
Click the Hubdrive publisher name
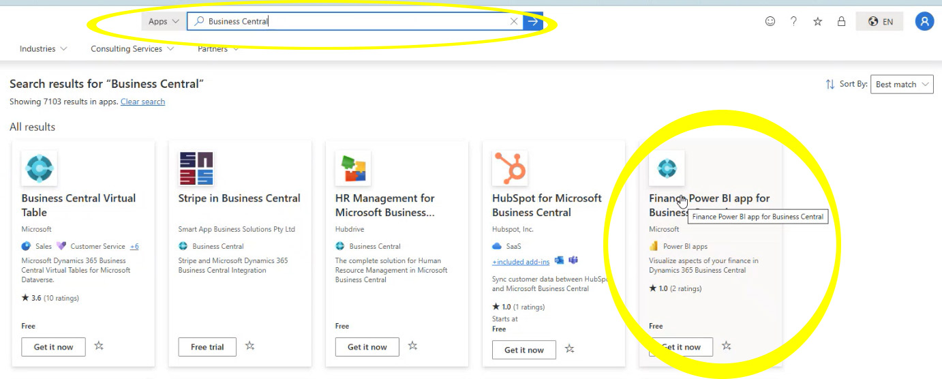pos(350,229)
